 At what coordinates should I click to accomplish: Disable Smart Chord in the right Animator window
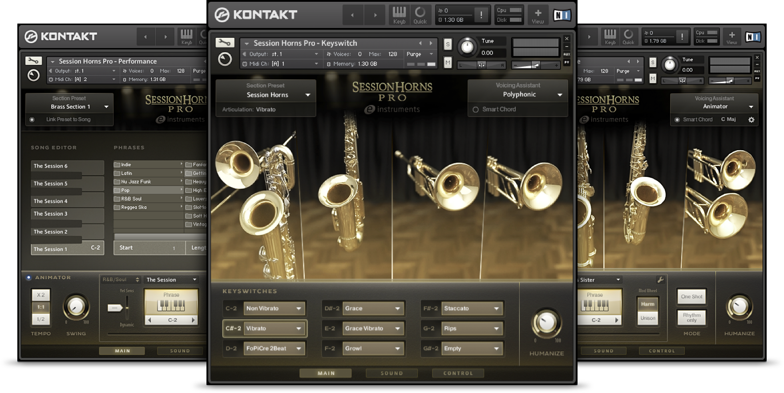pyautogui.click(x=677, y=120)
